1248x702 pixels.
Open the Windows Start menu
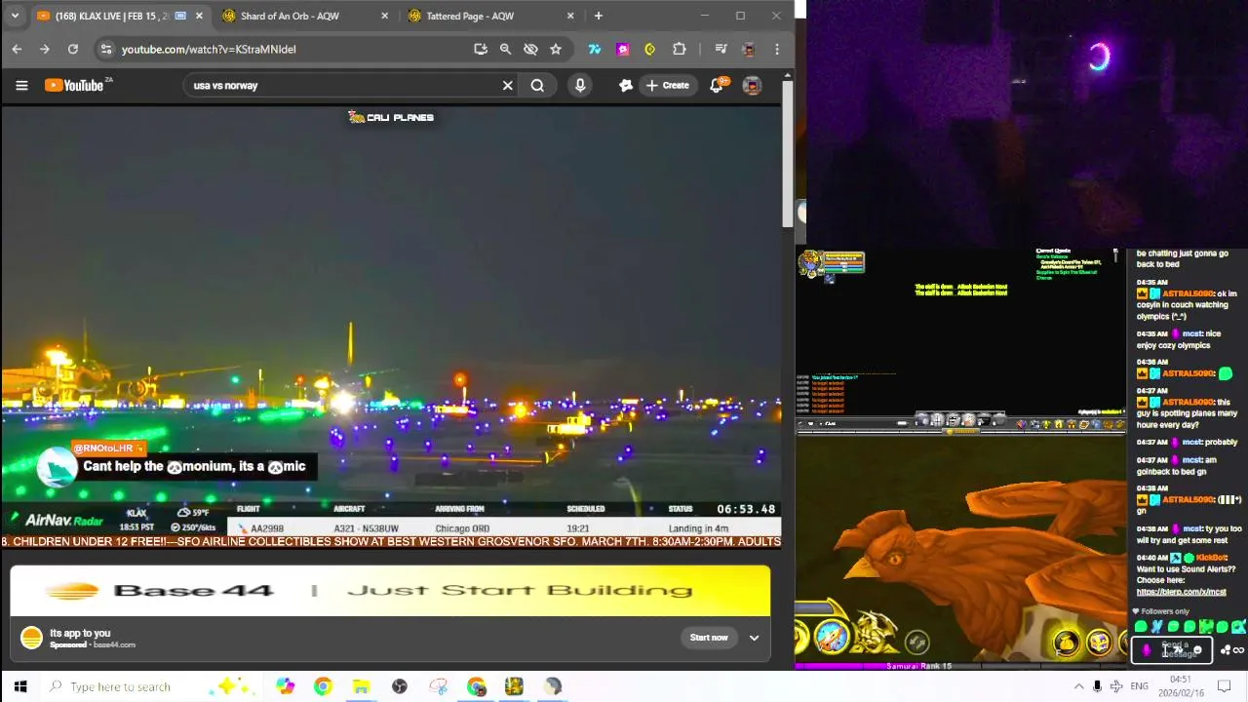19,686
